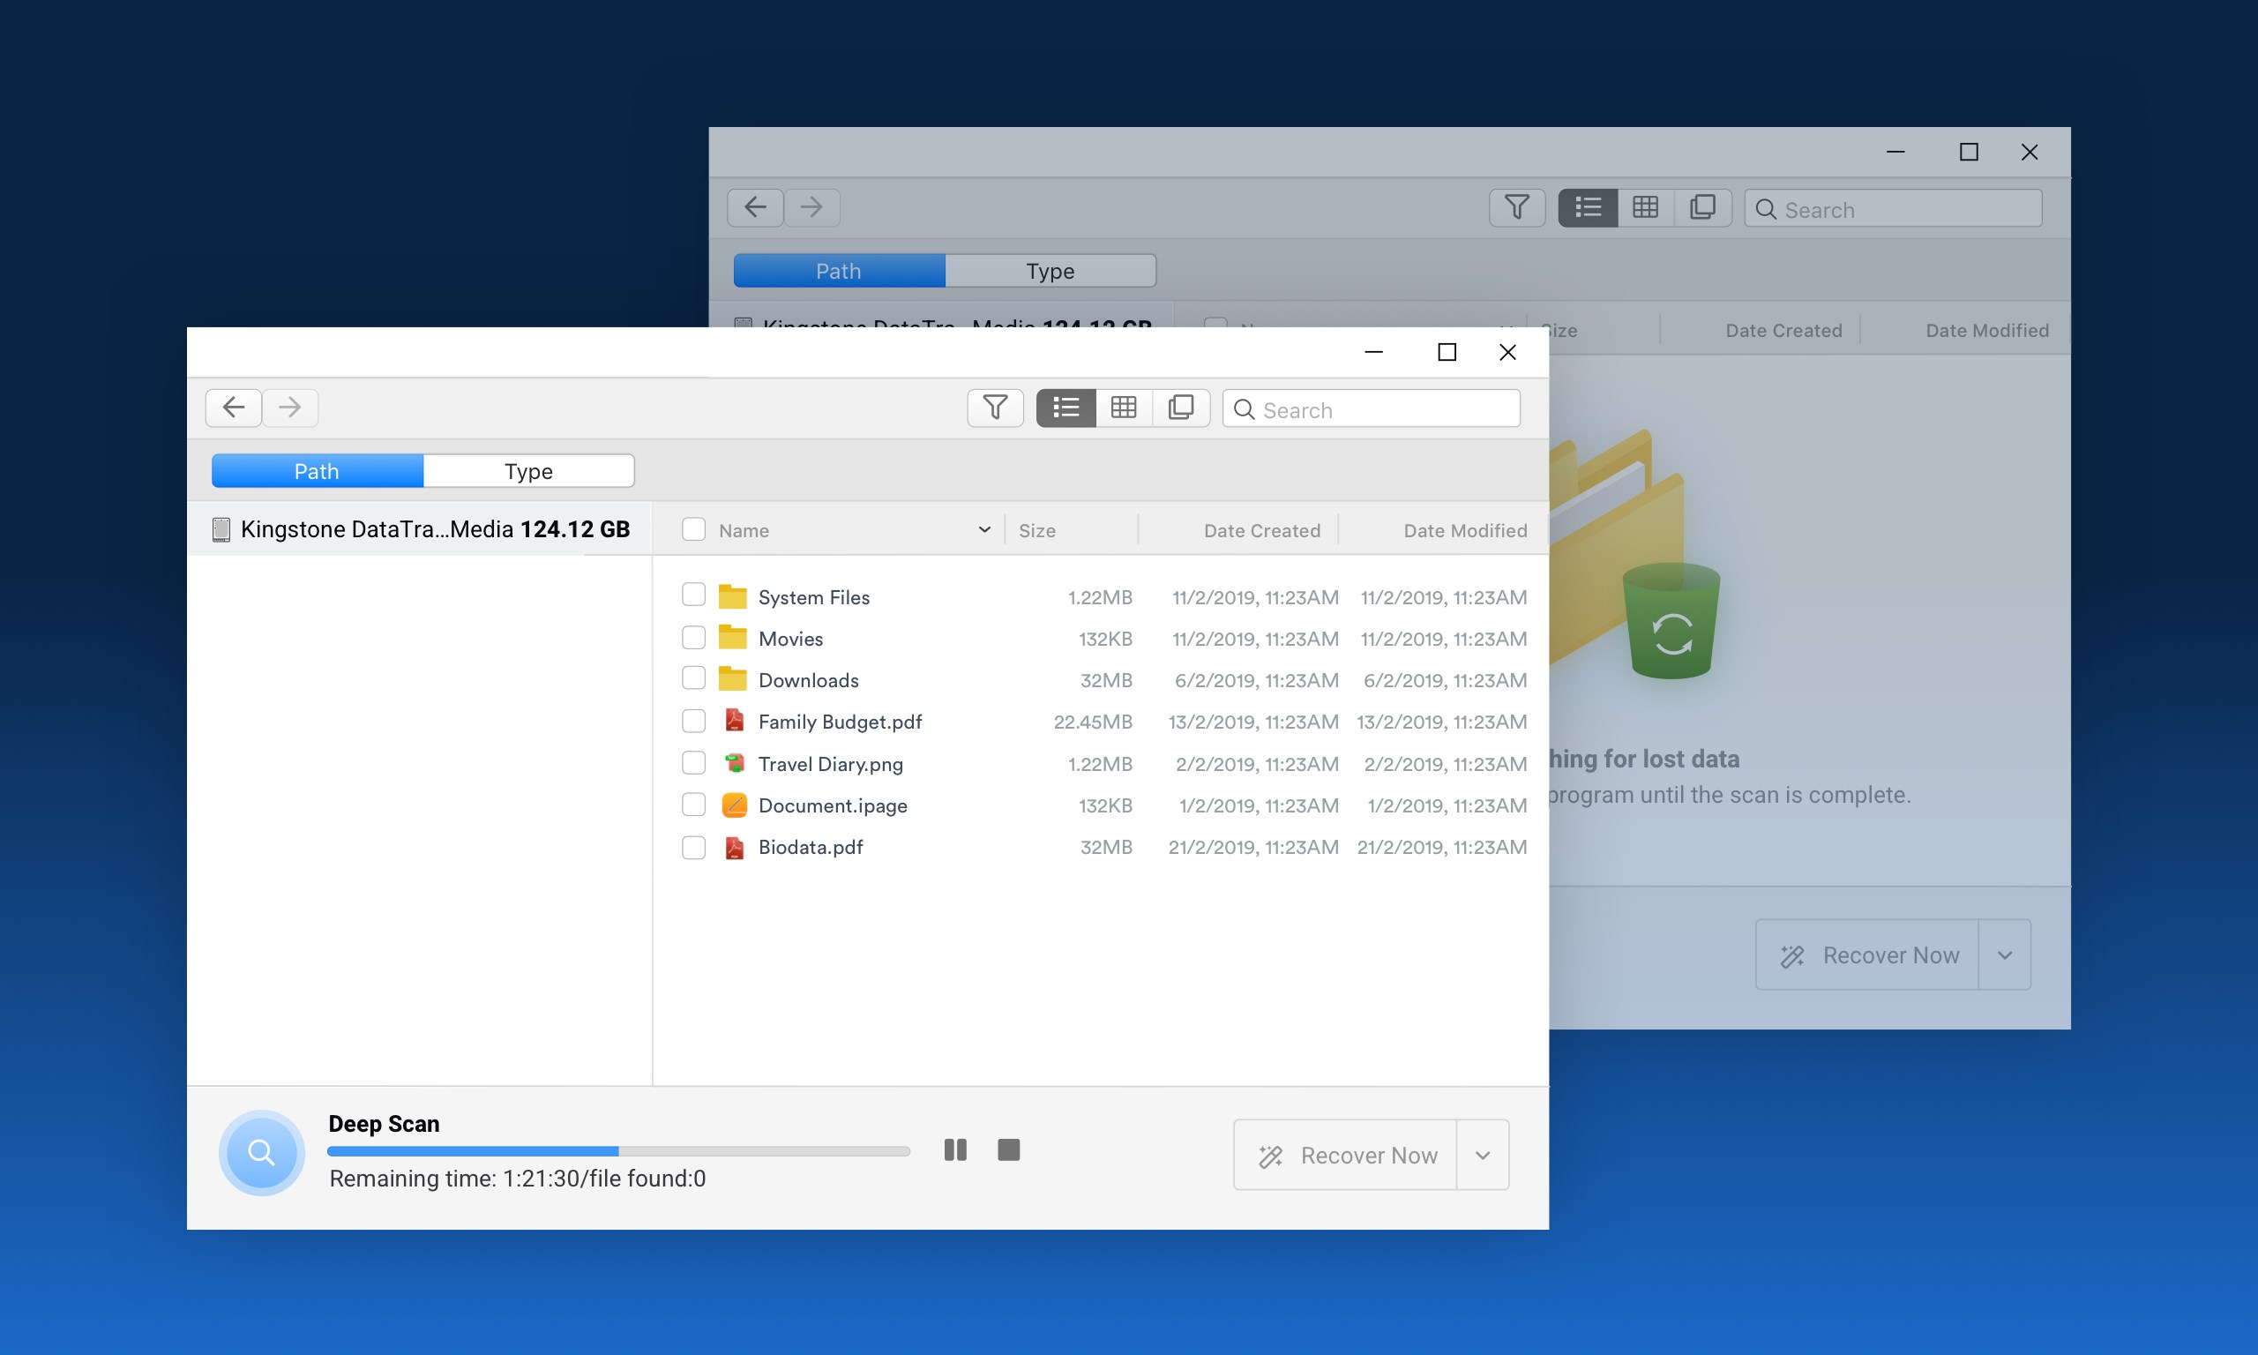
Task: Click the copy/preview view icon in front window
Action: [1181, 408]
